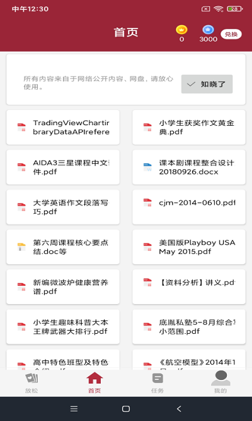The image size is (252, 421).
Task: Open TradingViewCharting library PDF file
Action: pyautogui.click(x=63, y=127)
